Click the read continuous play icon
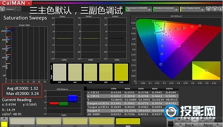Viewport: 223px width, 127px height. click(x=187, y=120)
